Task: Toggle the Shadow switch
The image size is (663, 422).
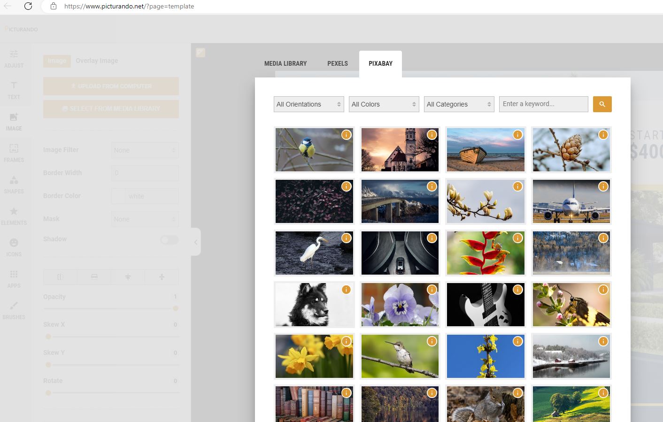Action: (x=169, y=240)
